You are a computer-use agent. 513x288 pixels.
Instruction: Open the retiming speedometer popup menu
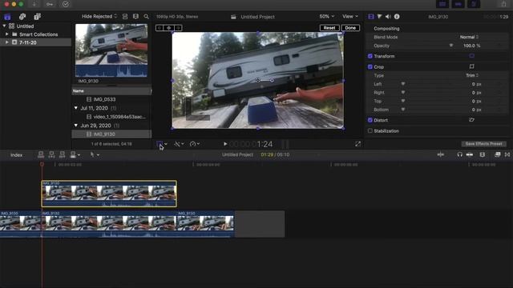(x=195, y=144)
